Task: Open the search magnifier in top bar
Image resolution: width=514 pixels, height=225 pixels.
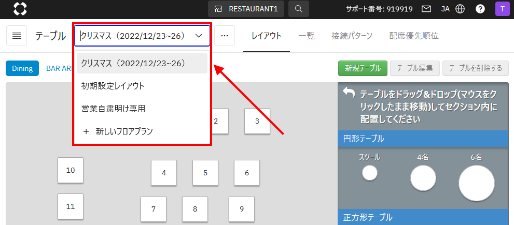Action: pos(298,9)
